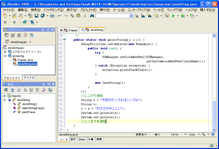Click the Save All stacked disks icon
The image size is (219, 149).
tap(43, 16)
